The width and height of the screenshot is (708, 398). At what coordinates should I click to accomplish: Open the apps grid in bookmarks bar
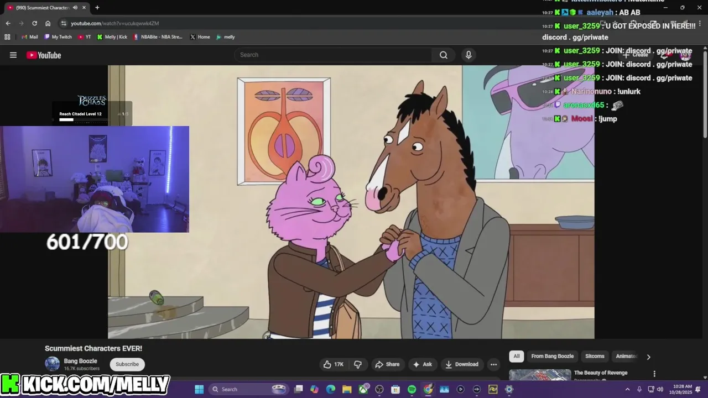(x=7, y=37)
